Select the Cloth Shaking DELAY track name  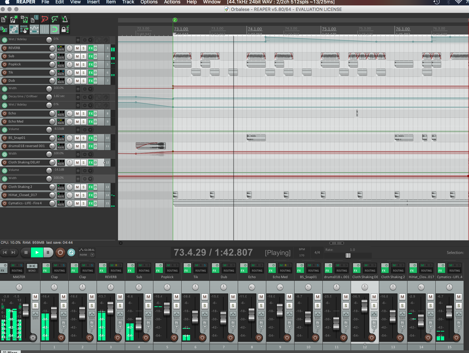[24, 162]
